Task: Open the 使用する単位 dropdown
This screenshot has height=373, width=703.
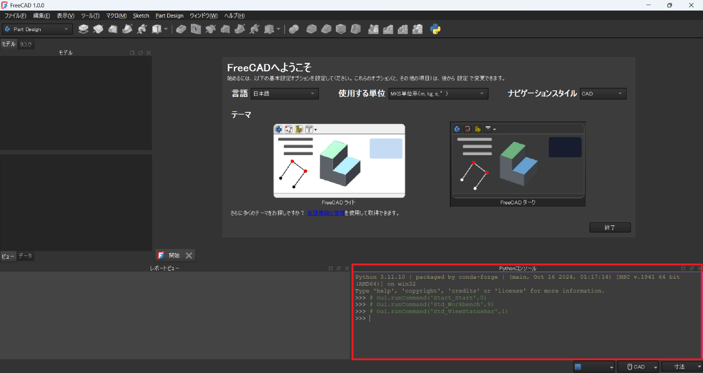Action: point(438,93)
